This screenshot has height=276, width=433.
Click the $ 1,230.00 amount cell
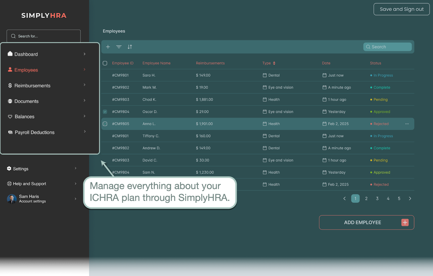point(205,172)
